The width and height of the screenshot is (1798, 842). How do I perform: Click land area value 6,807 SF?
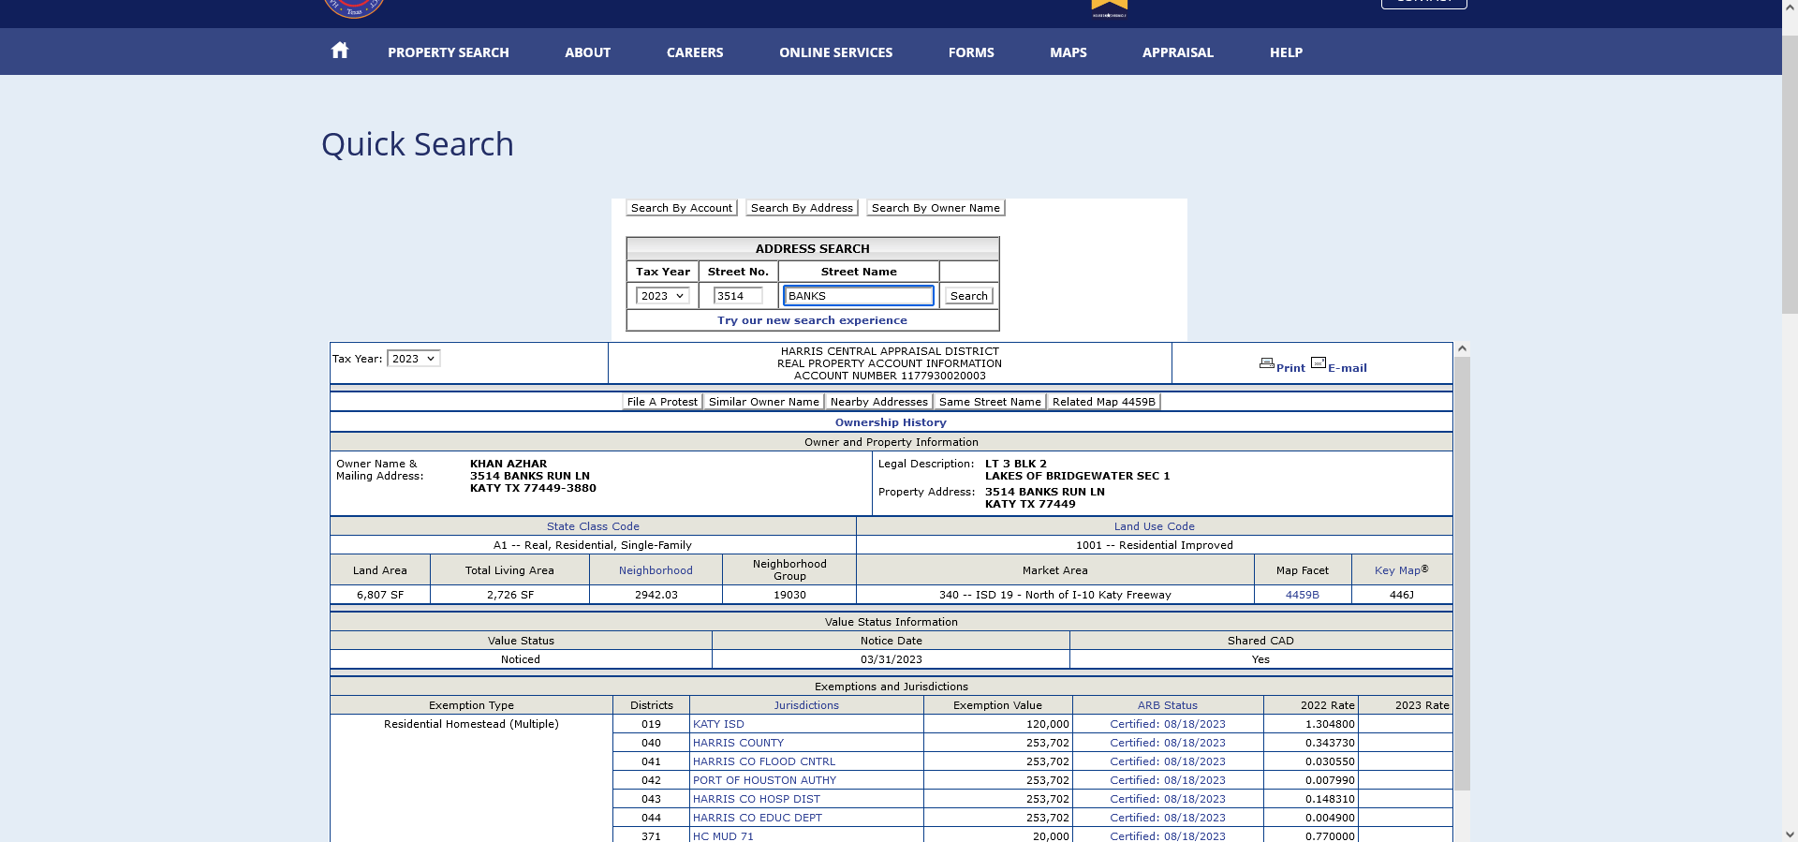pyautogui.click(x=380, y=595)
